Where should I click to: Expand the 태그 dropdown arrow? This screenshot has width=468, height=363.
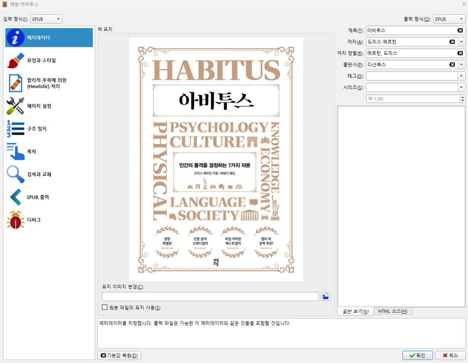pos(462,76)
